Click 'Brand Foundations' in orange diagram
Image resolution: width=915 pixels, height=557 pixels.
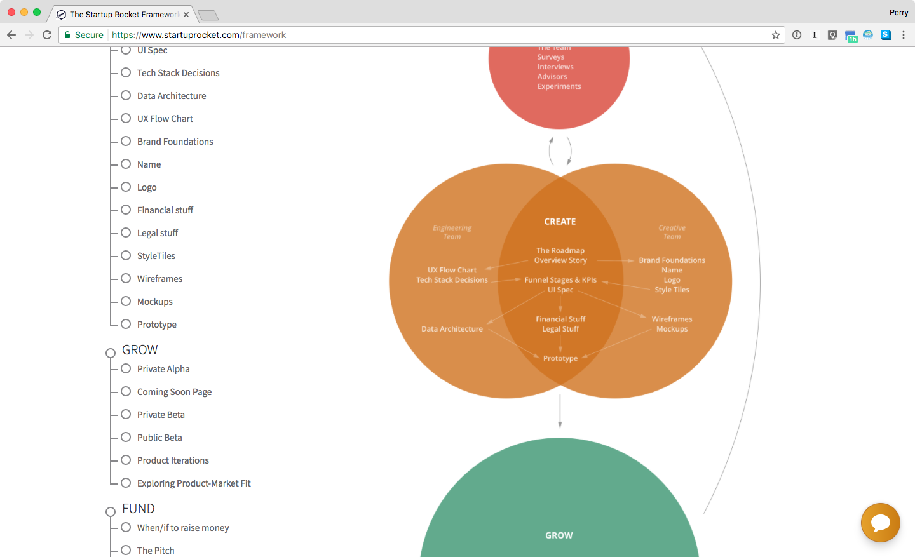pos(672,260)
